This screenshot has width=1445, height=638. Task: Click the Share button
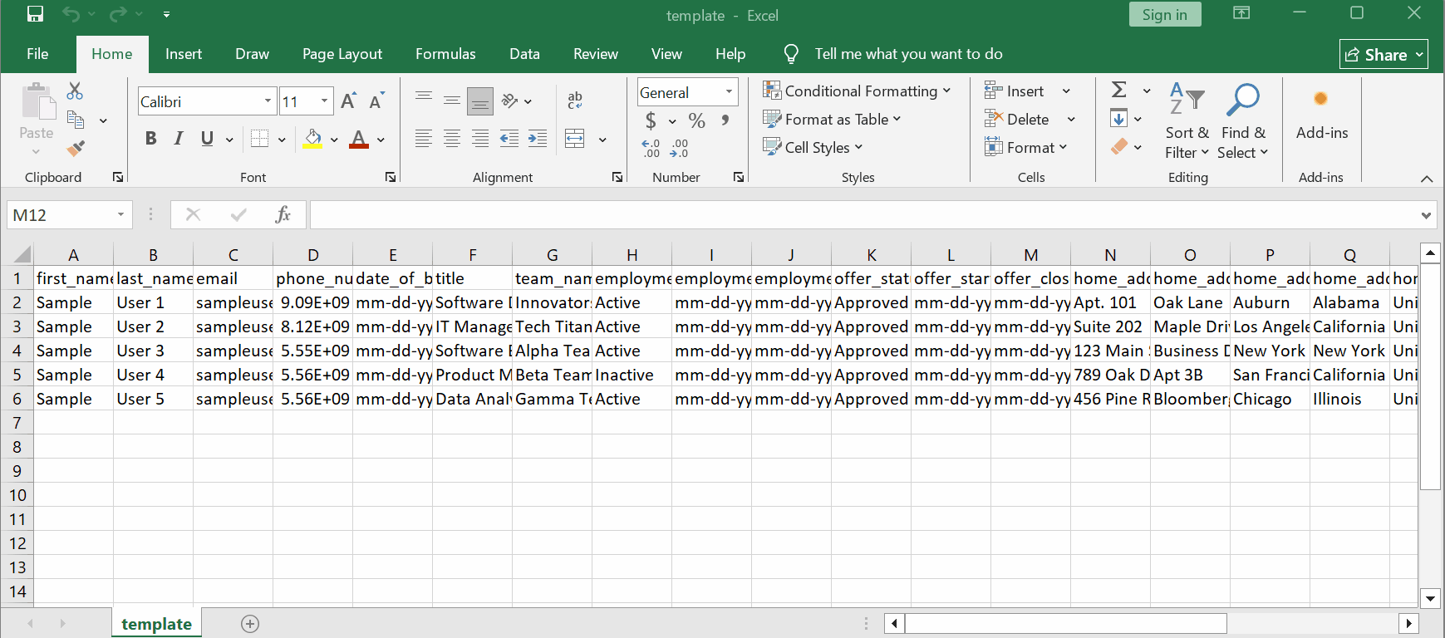coord(1384,55)
